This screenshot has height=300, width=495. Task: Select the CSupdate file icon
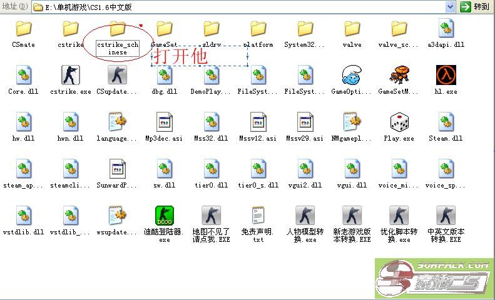point(118,75)
